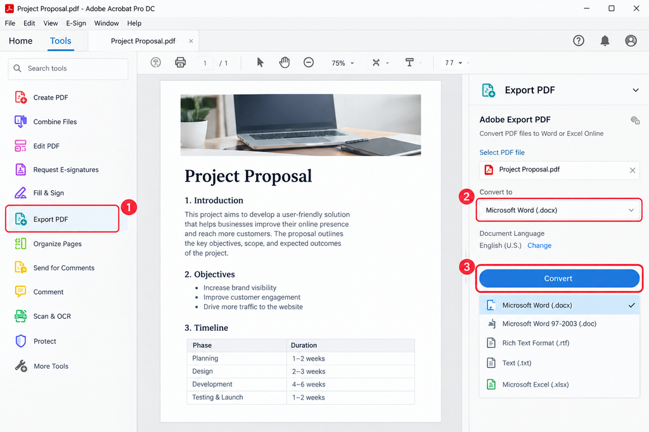This screenshot has height=432, width=649.
Task: Open the Edit PDF tool
Action: [x=37, y=145]
